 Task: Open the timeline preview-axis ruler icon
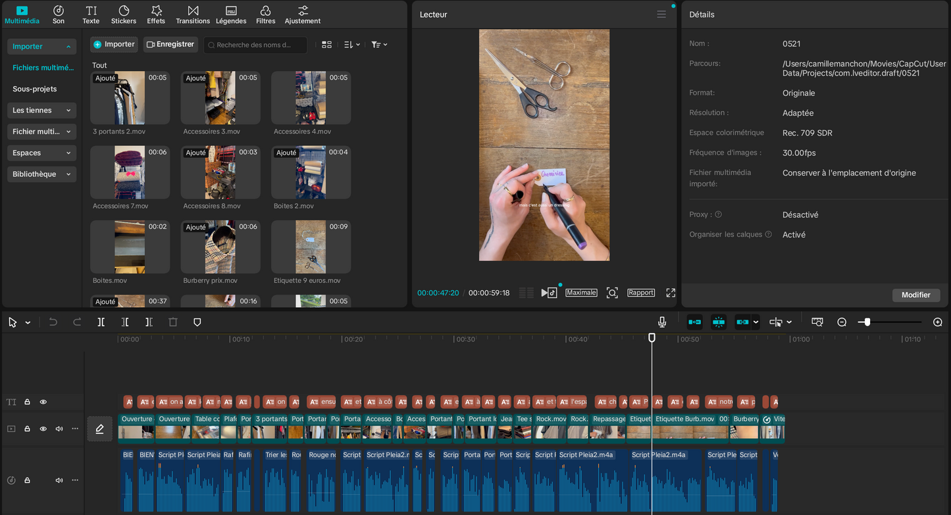(x=817, y=322)
